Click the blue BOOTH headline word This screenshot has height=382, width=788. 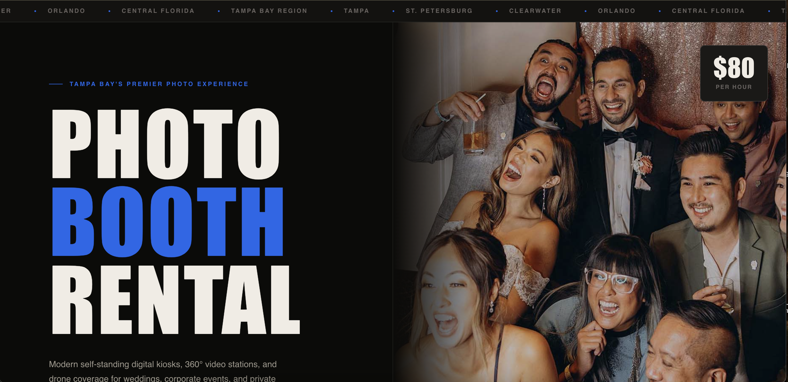click(x=168, y=221)
